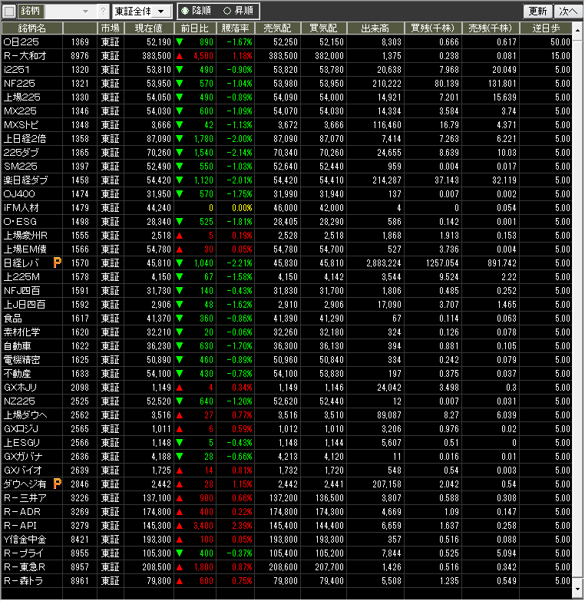Screen dimensions: 585x601
Task: Click the orange P icon beside ダウヘジ有
Action: 57,484
